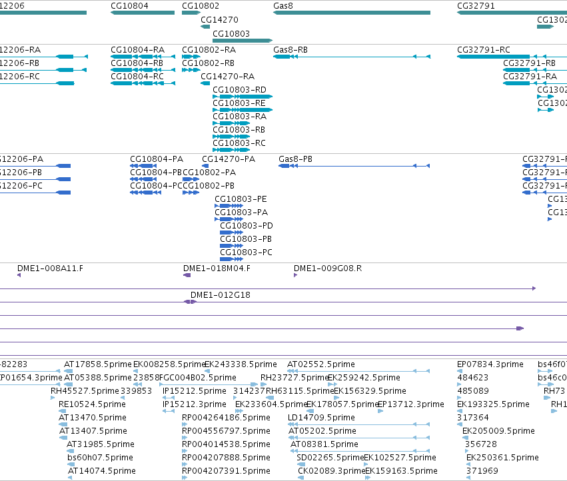Screen dimensions: 567x481
Task: Select protein CG10803-PC
Action: tap(231, 259)
